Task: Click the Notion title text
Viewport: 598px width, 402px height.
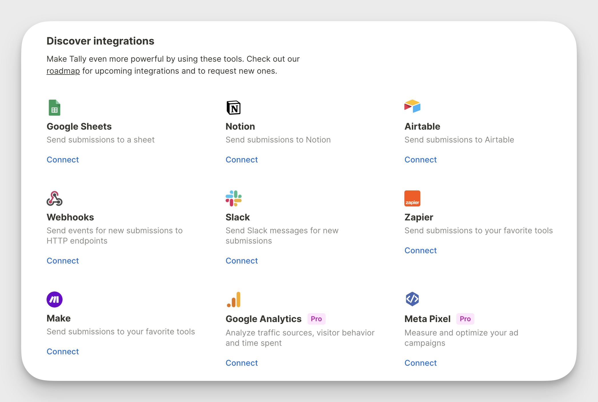Action: coord(240,126)
